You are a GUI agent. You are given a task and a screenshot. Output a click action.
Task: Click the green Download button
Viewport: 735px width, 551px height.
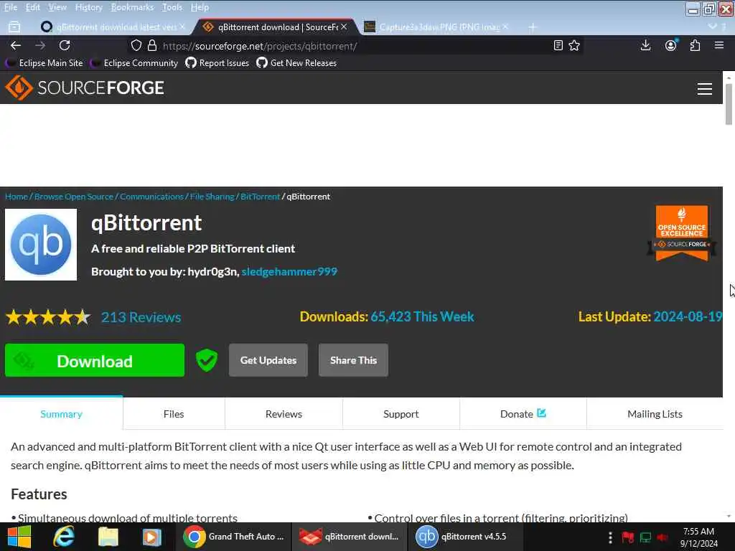[x=95, y=360]
